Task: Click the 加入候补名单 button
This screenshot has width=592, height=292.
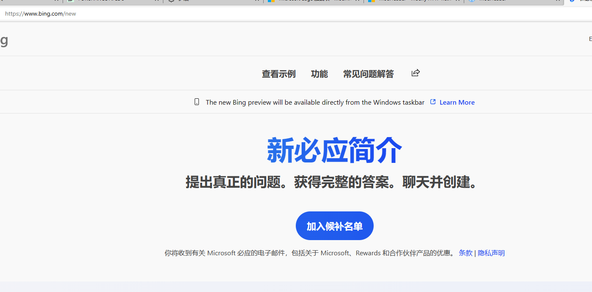Action: coord(335,226)
